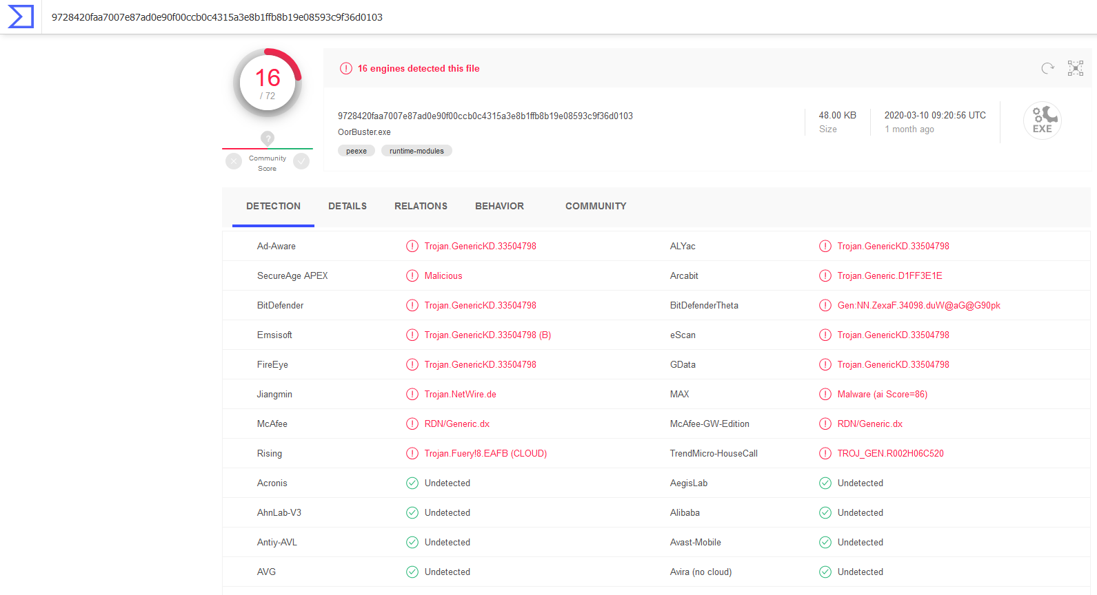Click the AegisLab engine name
Screen dimensions: 1097x595
689,483
